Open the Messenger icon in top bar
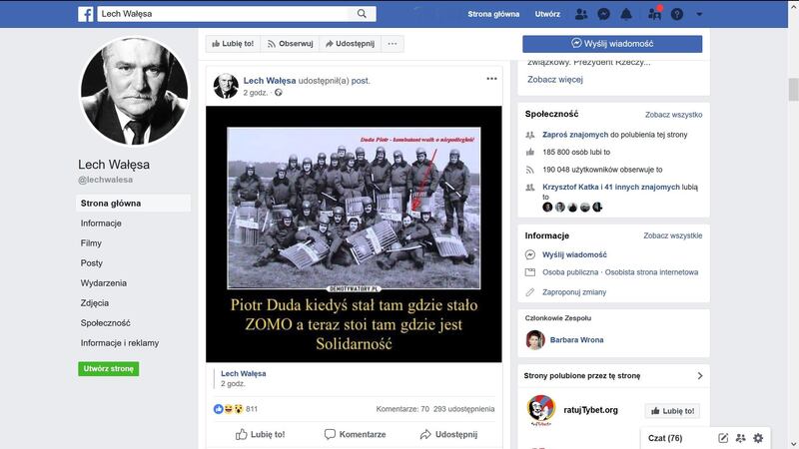Screen dimensions: 799x449 [604, 14]
